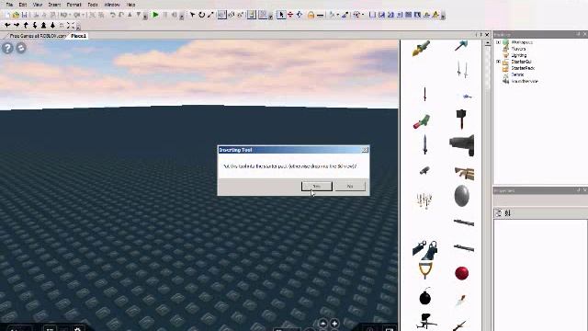588x331 pixels.
Task: Insert the black bomb thumbnail
Action: (424, 297)
